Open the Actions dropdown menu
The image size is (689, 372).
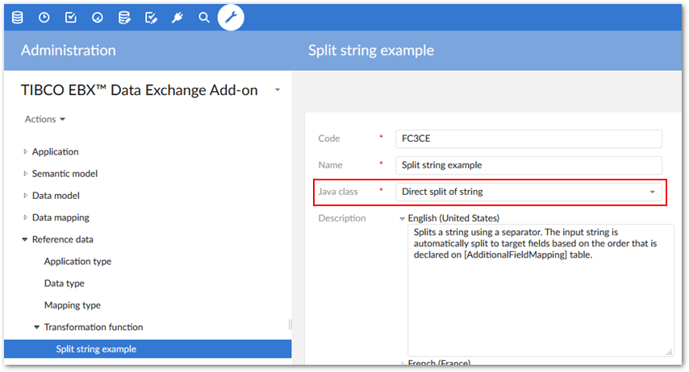click(44, 119)
